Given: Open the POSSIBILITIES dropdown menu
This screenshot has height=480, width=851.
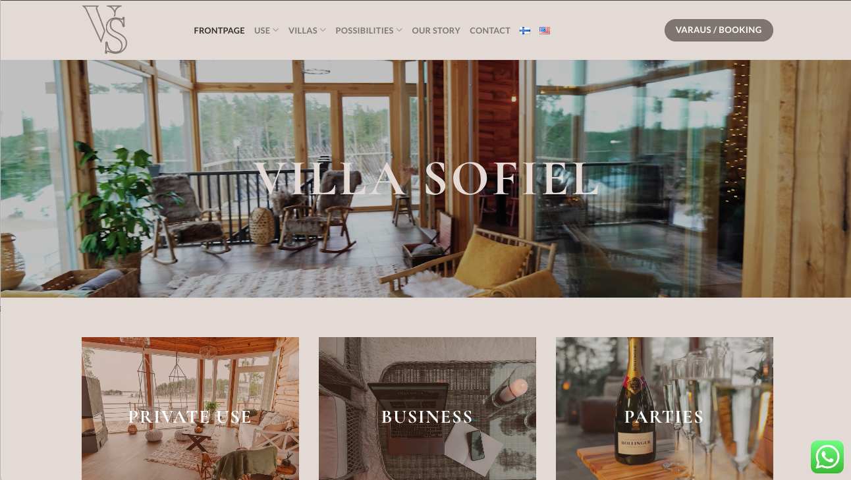Looking at the screenshot, I should pos(369,30).
